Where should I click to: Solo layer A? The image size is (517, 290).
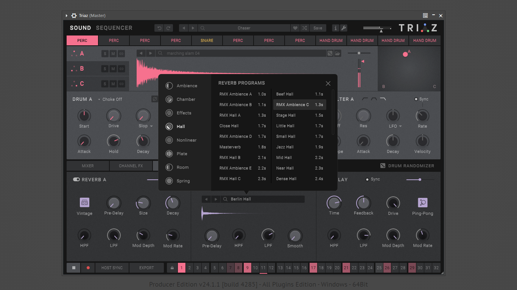tap(105, 54)
